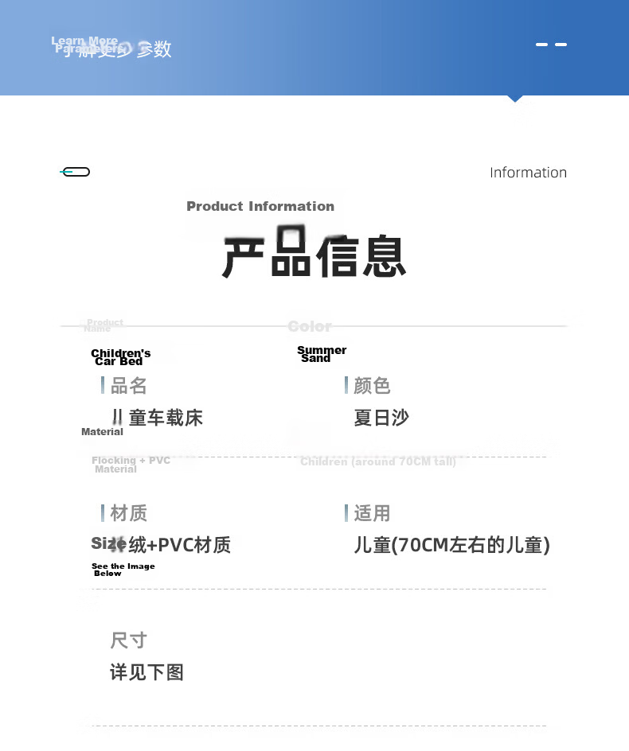629x751 pixels.
Task: Click the '品名' field label
Action: (x=128, y=386)
